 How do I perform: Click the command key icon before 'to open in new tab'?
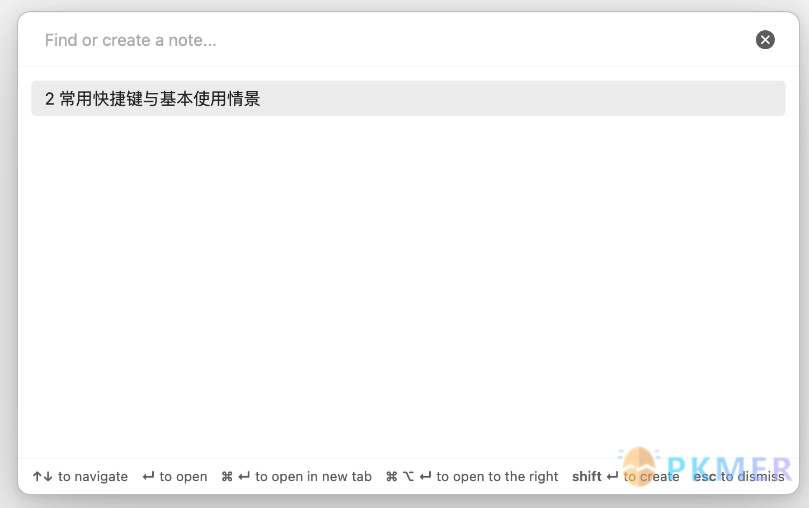(227, 477)
